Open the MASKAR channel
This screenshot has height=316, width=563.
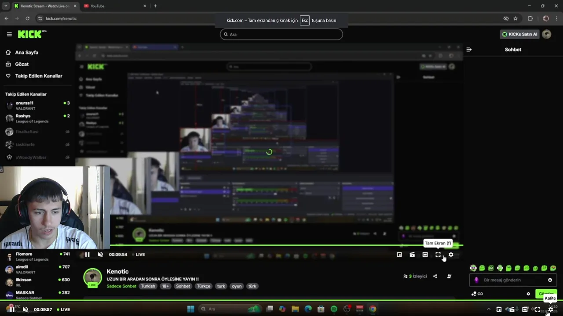[x=37, y=294]
